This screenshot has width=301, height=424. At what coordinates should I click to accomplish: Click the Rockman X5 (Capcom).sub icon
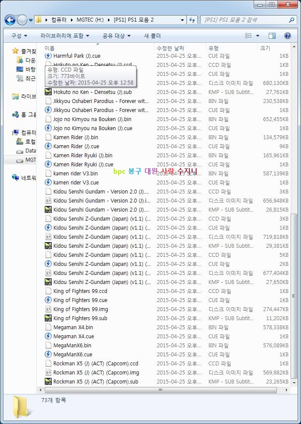[x=48, y=381]
